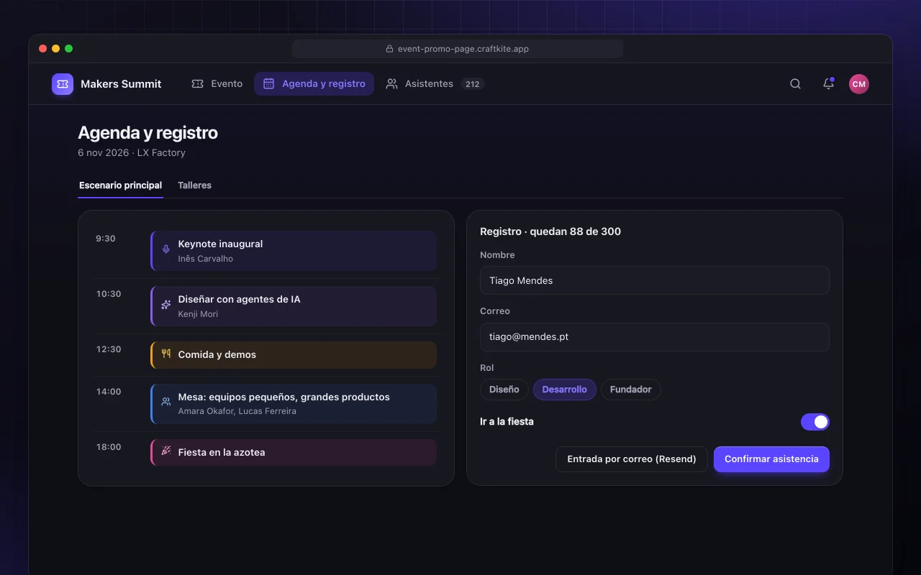Viewport: 921px width, 575px height.
Task: Click the people icon on Mesa session
Action: (166, 402)
